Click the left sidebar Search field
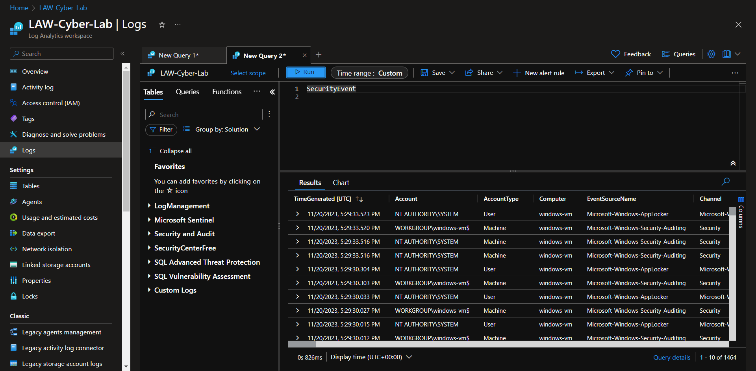 (x=61, y=54)
